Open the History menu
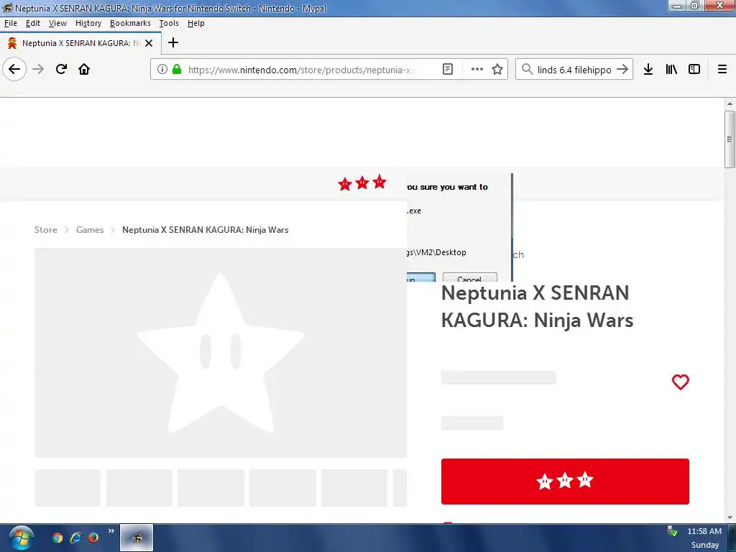The image size is (736, 552). (88, 23)
